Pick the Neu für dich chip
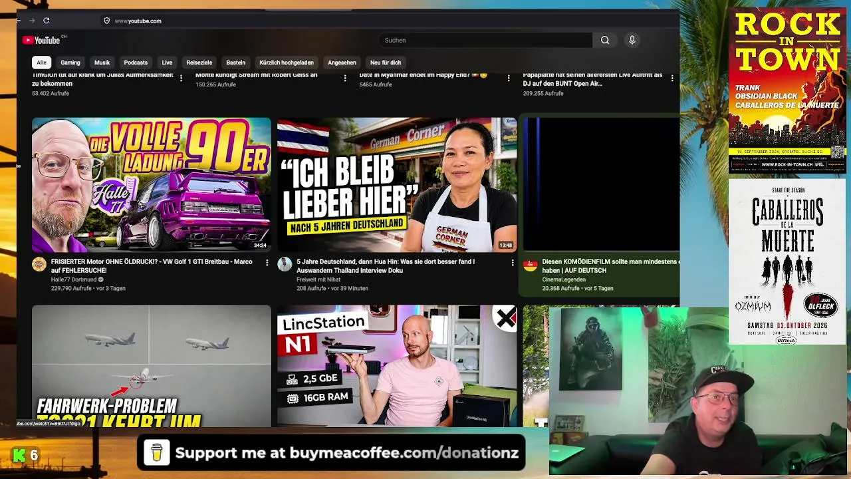851x479 pixels. (x=386, y=63)
